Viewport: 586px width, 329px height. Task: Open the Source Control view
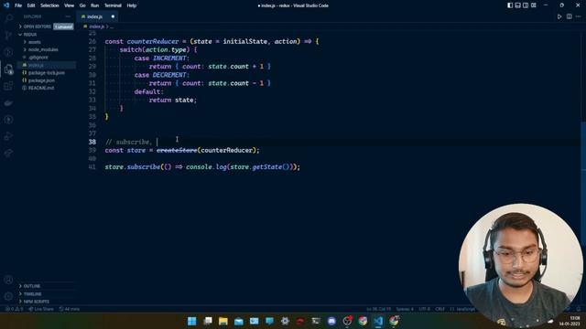(x=8, y=36)
